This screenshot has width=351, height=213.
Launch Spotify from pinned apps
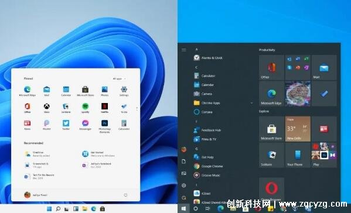(x=85, y=108)
